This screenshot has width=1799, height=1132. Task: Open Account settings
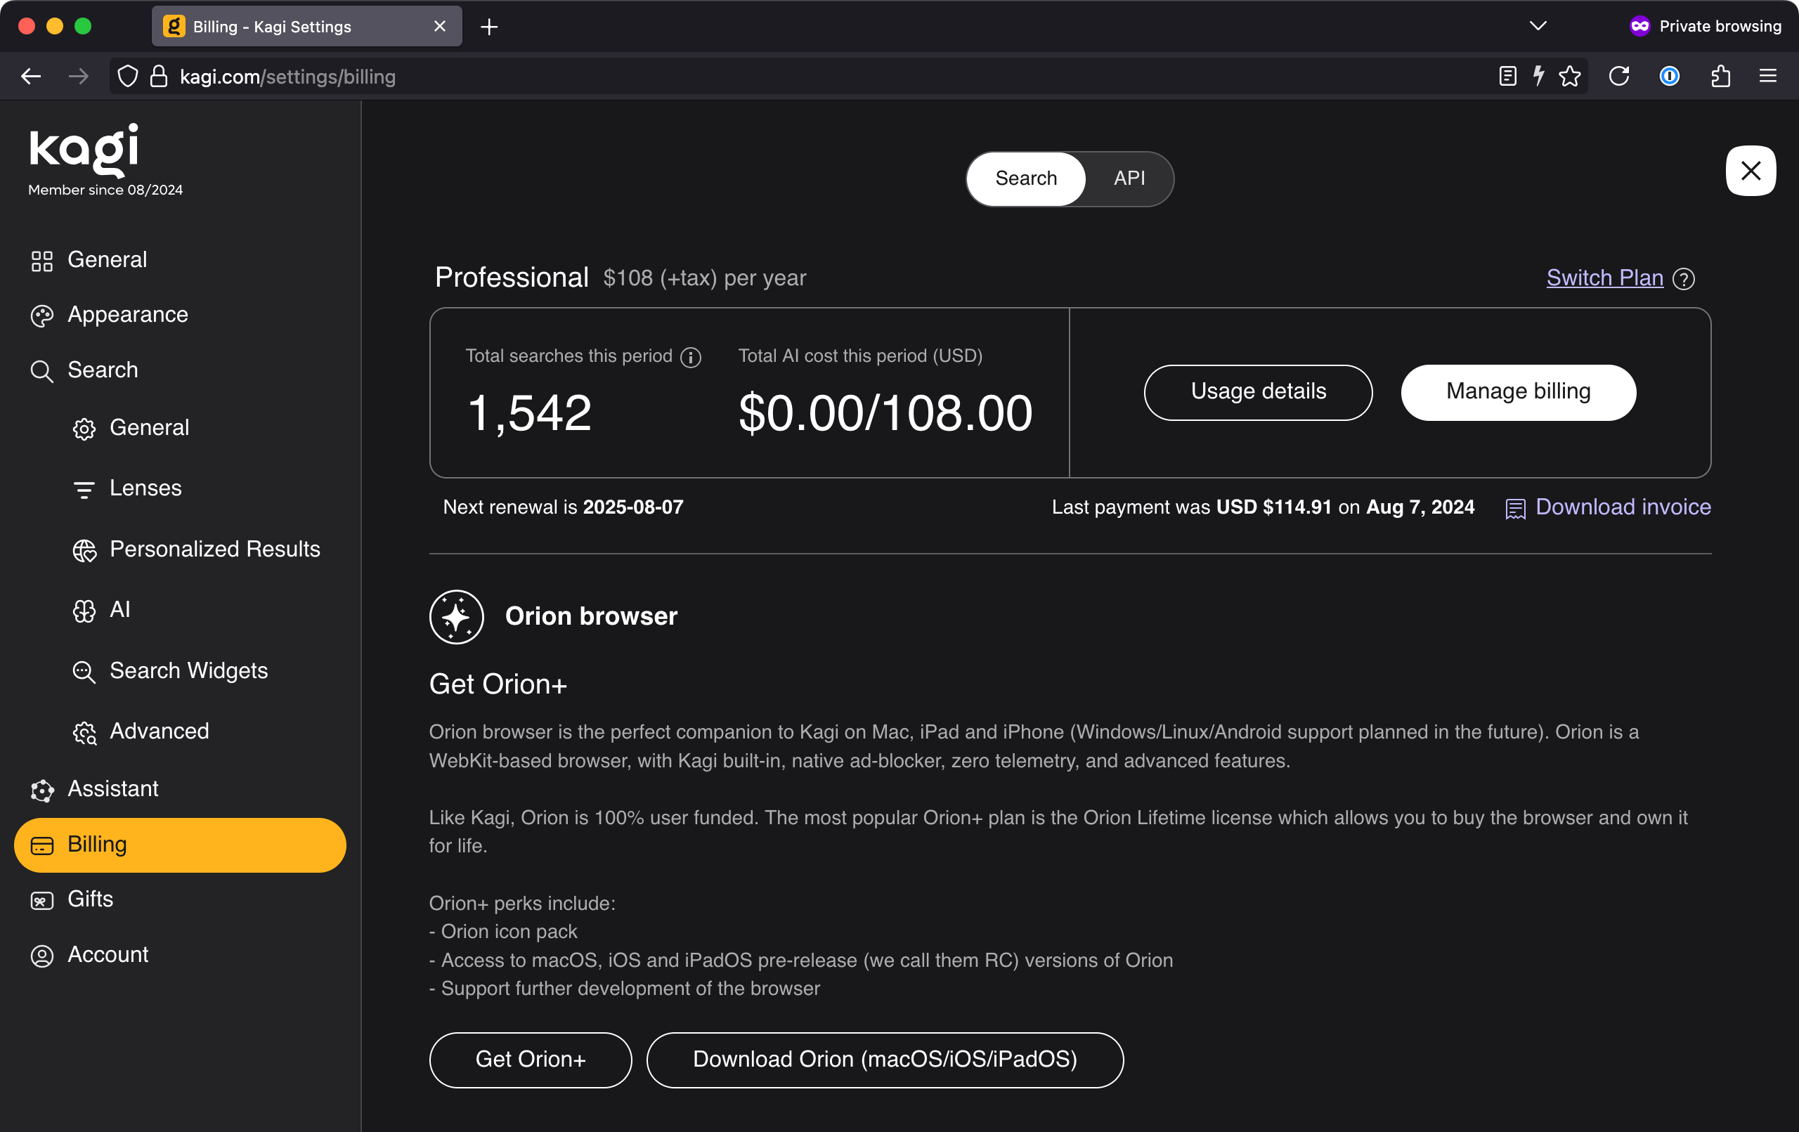pos(180,955)
